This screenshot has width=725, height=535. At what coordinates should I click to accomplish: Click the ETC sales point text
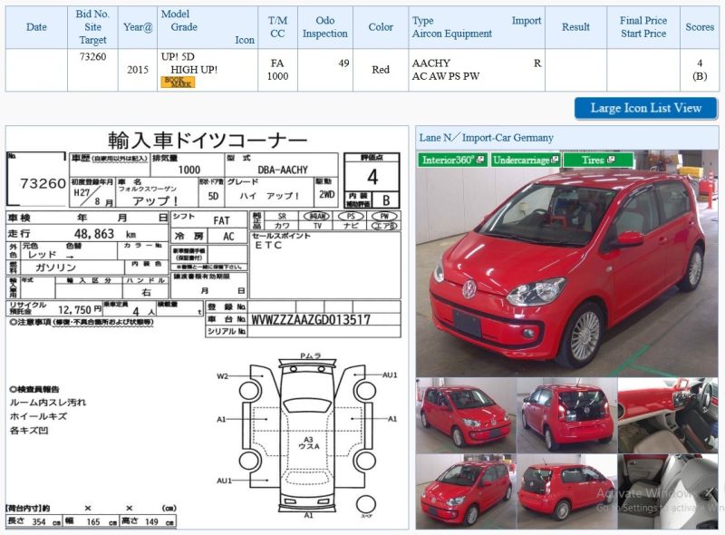coord(268,246)
